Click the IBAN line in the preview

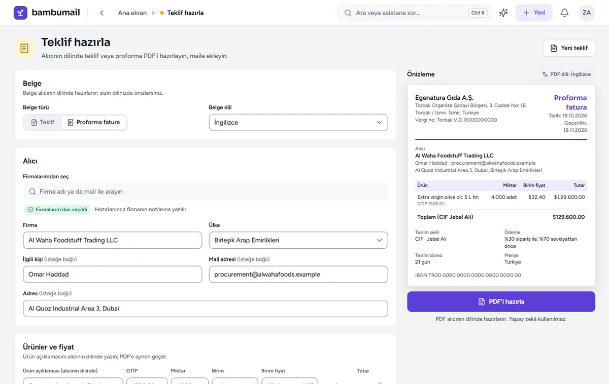[468, 275]
